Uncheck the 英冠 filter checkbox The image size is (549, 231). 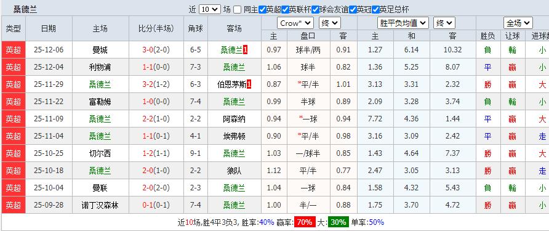(353, 9)
